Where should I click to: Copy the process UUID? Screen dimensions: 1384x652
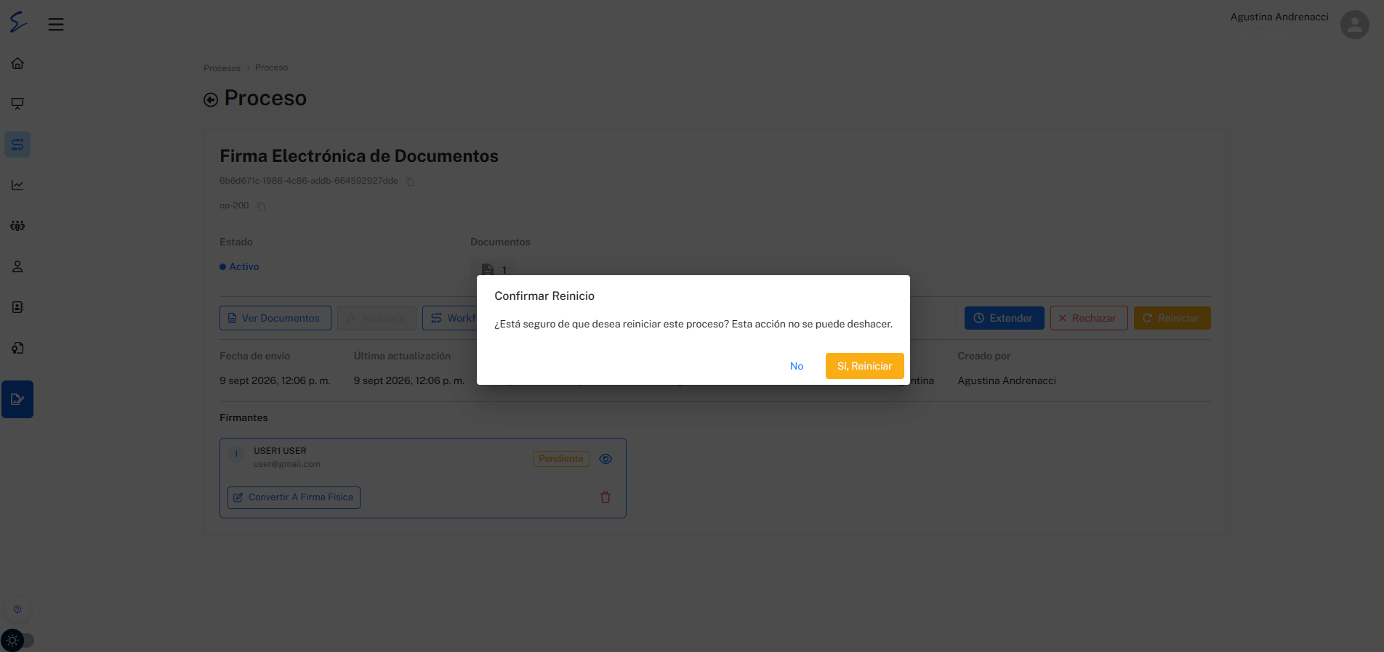[410, 182]
